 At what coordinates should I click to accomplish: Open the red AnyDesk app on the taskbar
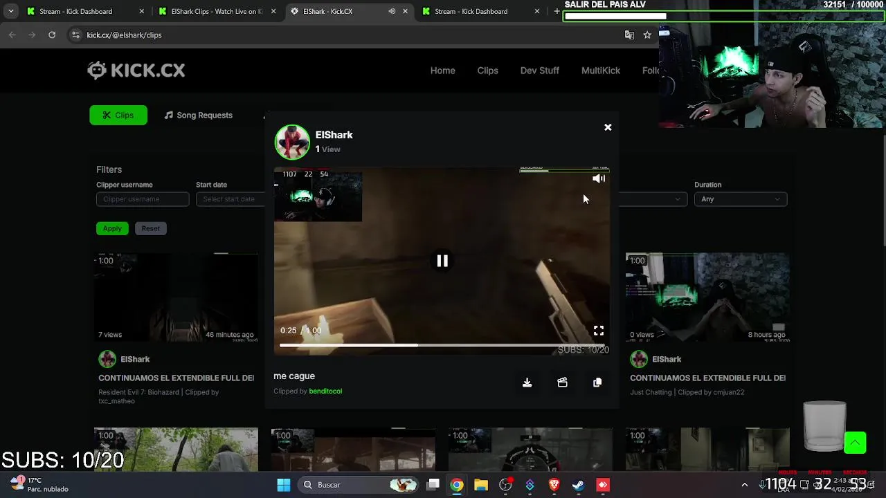[x=603, y=485]
